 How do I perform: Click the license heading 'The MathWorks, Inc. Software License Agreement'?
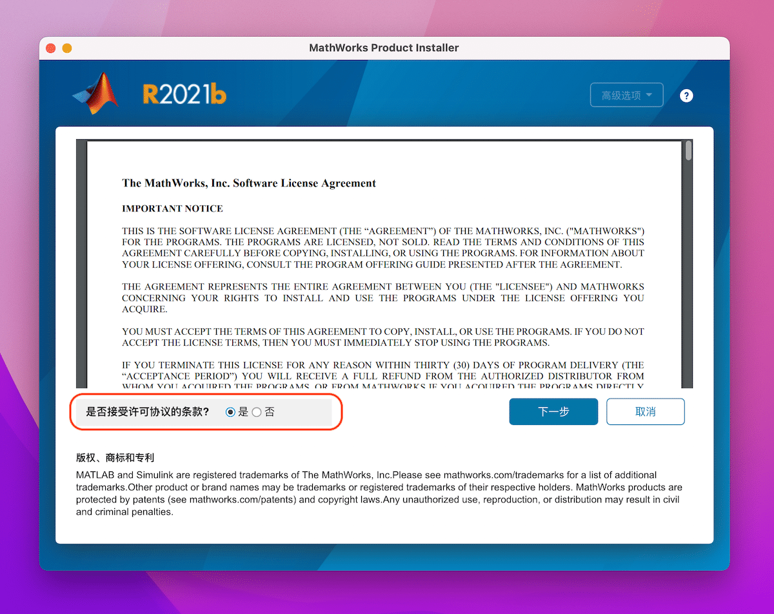[249, 183]
